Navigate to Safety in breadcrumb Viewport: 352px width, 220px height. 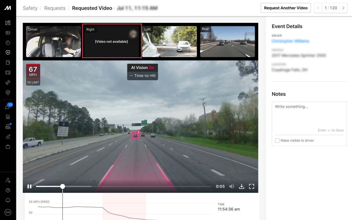30,8
